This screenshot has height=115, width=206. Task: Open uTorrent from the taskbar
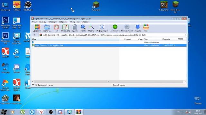(23, 112)
